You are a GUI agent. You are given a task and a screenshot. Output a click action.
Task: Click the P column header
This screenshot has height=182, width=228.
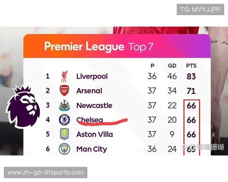[152, 66]
